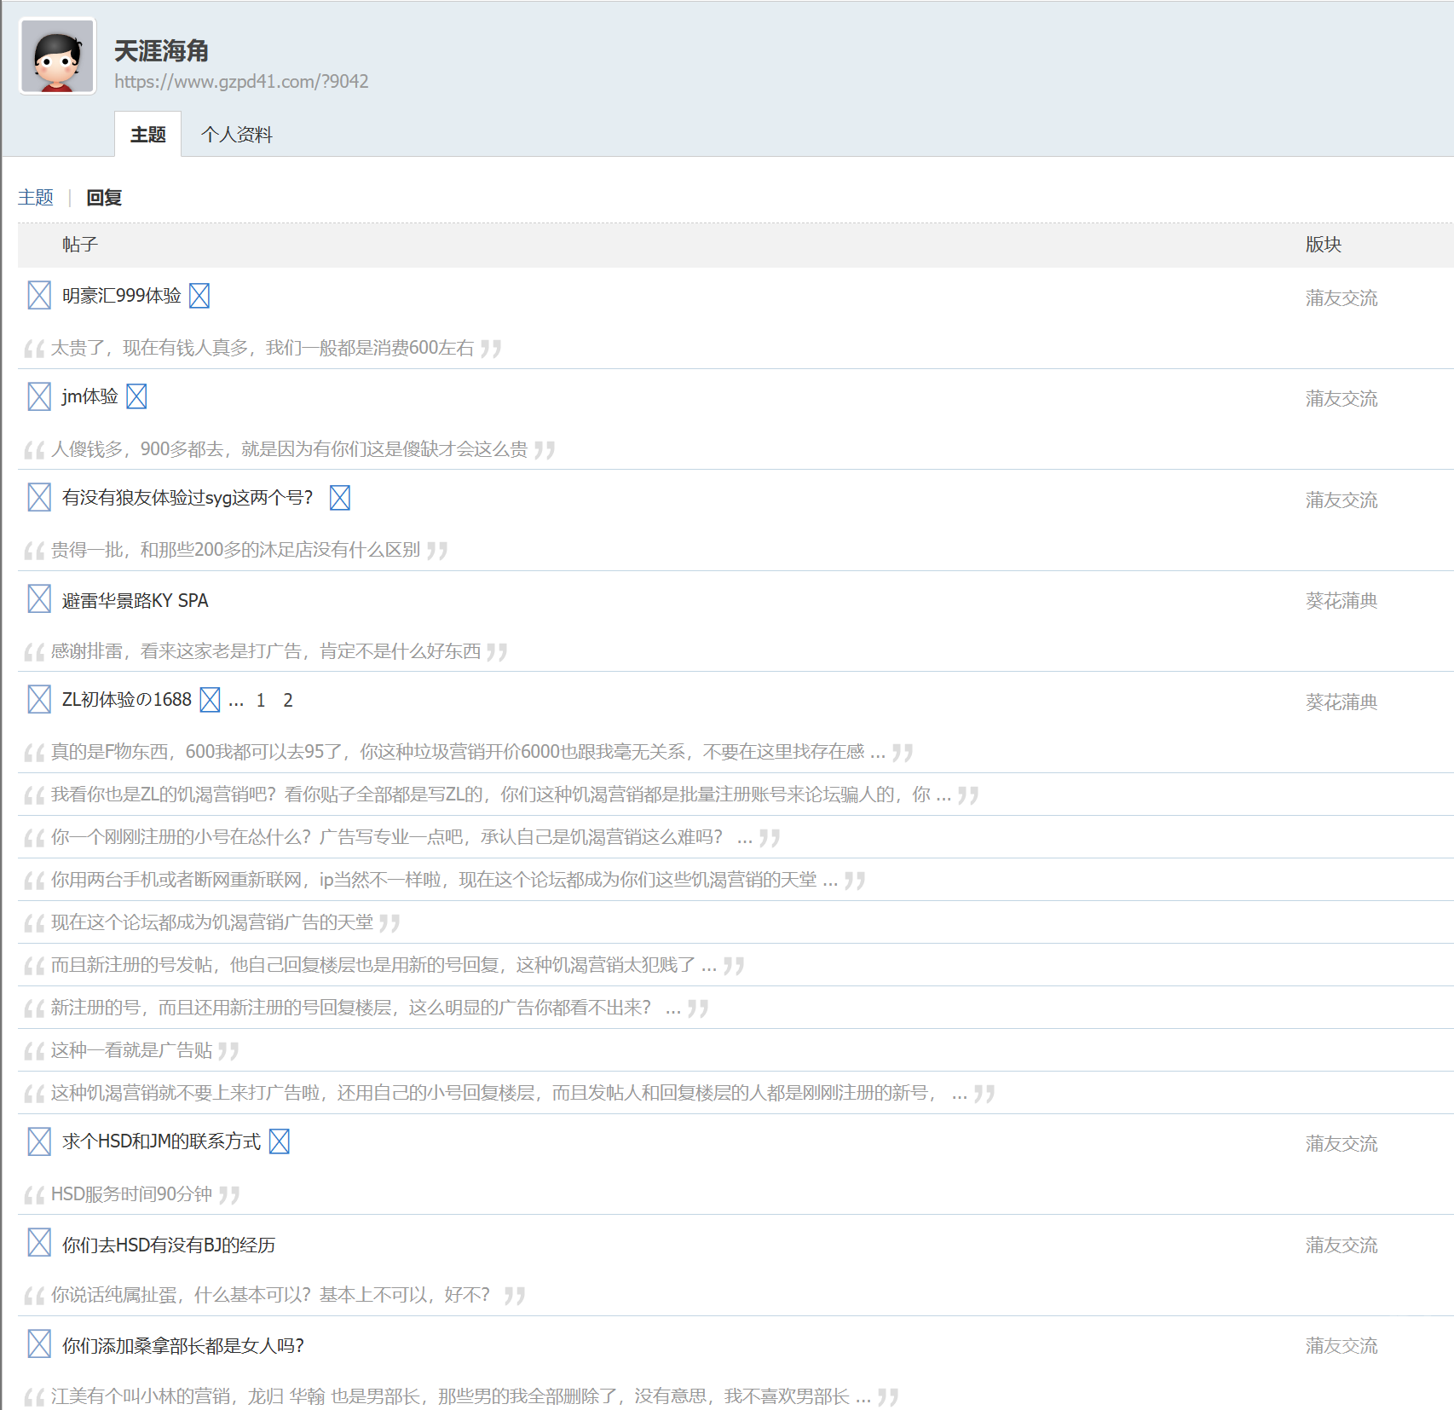Click the ellipsis in ZL初体验の1688 pagination
Image resolution: width=1454 pixels, height=1410 pixels.
(236, 699)
